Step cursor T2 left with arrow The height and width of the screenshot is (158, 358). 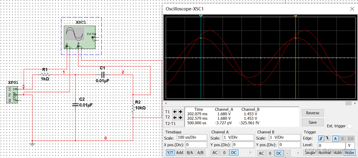[175, 118]
